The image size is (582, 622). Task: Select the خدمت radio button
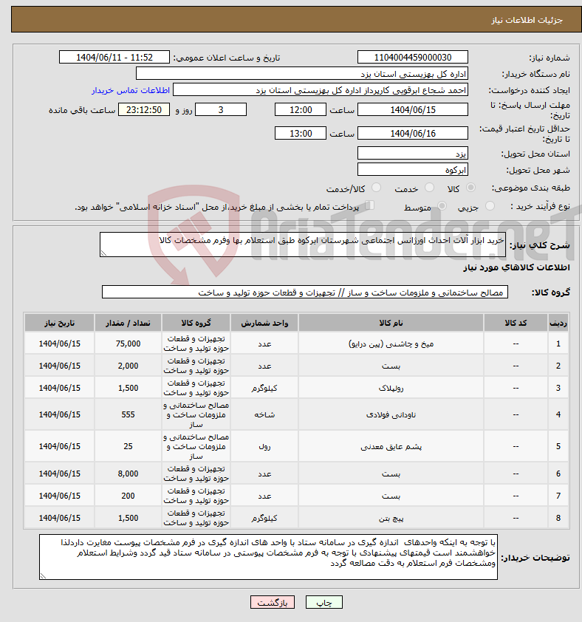[429, 188]
